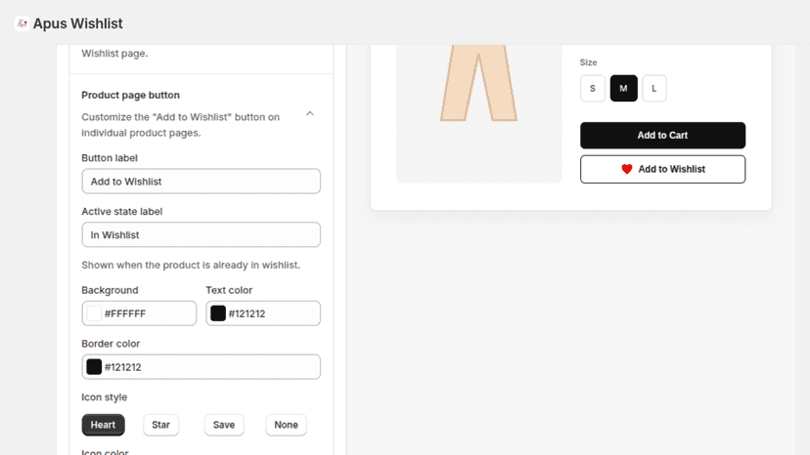Screen dimensions: 810x455
Task: Select None as the icon style
Action: tap(286, 425)
